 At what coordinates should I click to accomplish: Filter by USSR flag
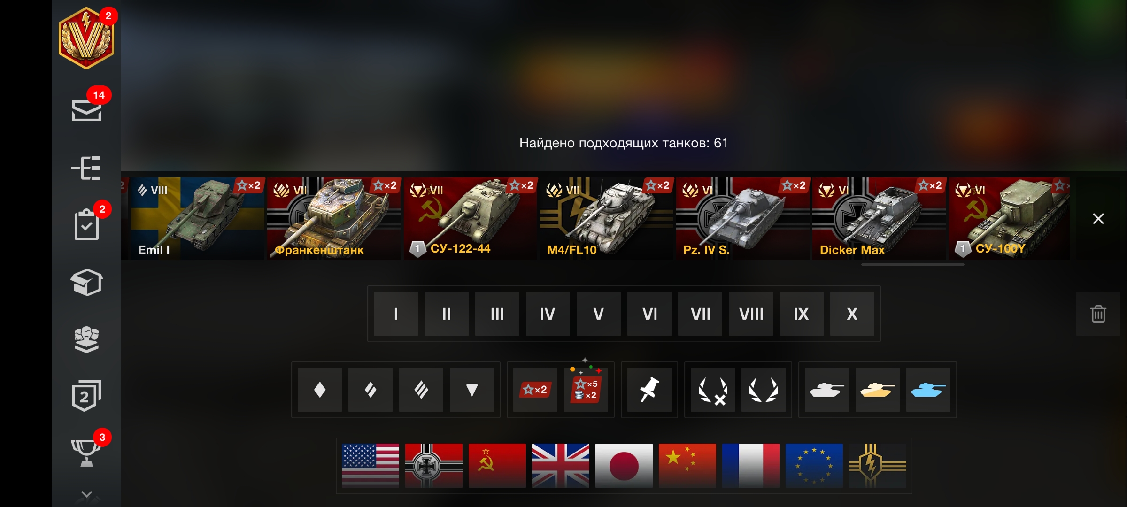[497, 466]
